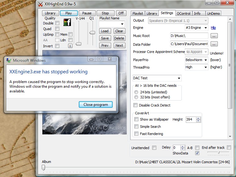The height and width of the screenshot is (177, 236).
Task: Enable the Quad quality checkbox
Action: [57, 29]
